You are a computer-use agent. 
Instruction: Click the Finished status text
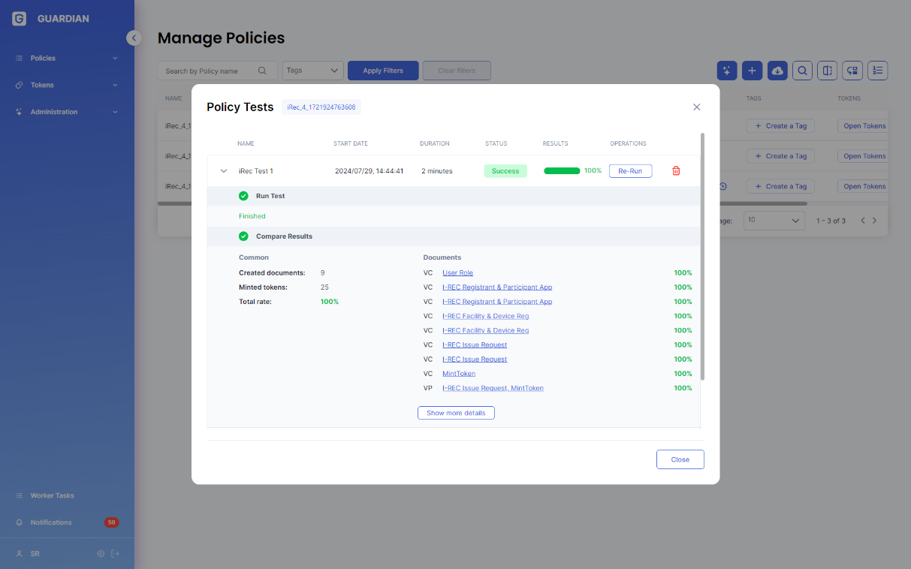point(252,216)
